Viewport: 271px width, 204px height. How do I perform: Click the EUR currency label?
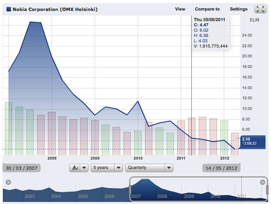[254, 20]
